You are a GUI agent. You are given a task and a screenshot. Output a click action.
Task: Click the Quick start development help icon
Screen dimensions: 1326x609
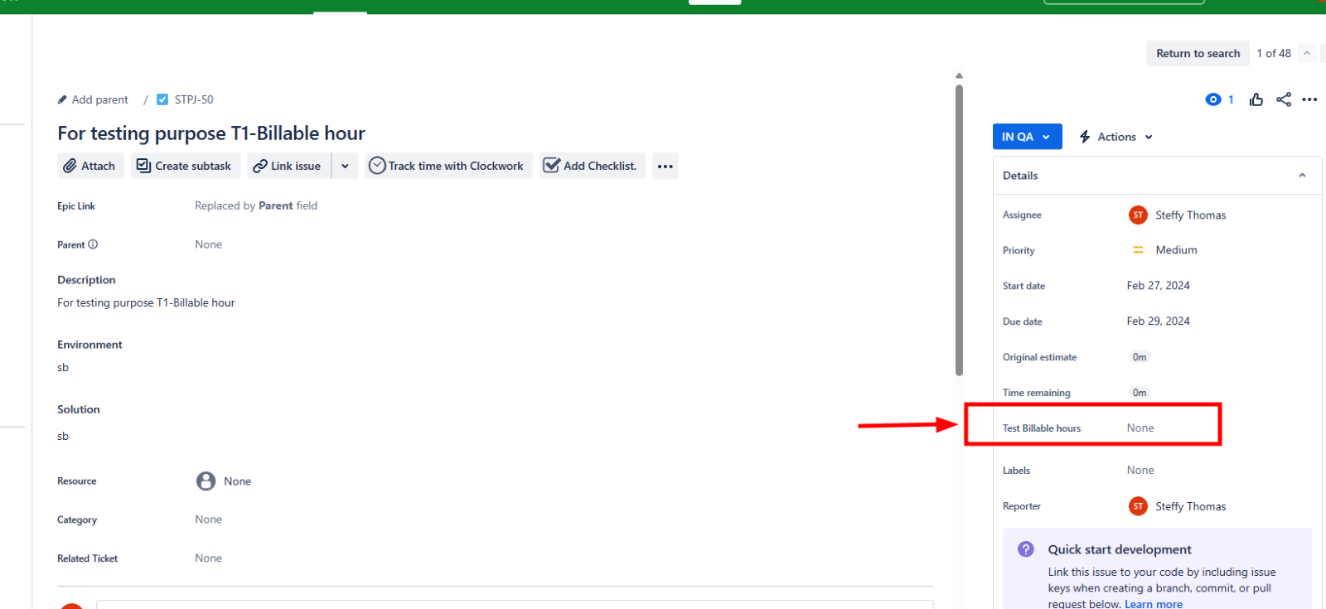click(x=1026, y=549)
